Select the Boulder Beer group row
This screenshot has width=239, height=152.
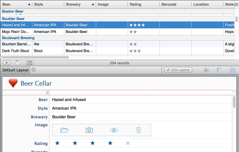tap(118, 19)
